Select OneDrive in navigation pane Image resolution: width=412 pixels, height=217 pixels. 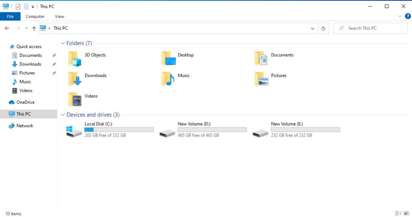[x=25, y=102]
